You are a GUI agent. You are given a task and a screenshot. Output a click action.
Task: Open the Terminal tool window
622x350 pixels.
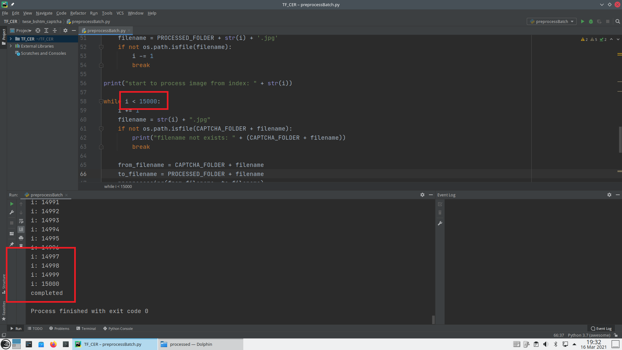pyautogui.click(x=86, y=328)
